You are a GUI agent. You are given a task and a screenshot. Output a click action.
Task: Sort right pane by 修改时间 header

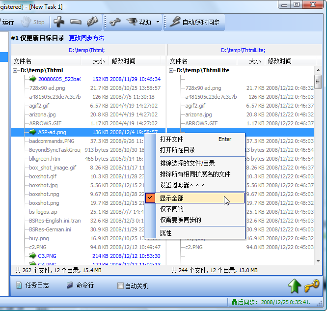[291, 61]
